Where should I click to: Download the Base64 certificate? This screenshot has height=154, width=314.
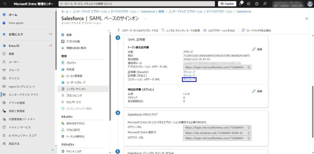(x=189, y=72)
